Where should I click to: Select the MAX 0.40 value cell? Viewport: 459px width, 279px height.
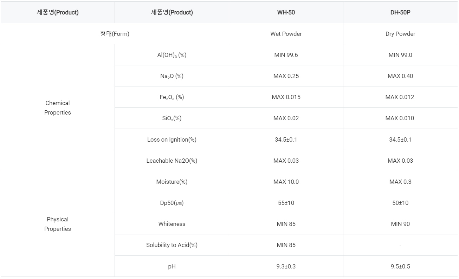(x=400, y=76)
